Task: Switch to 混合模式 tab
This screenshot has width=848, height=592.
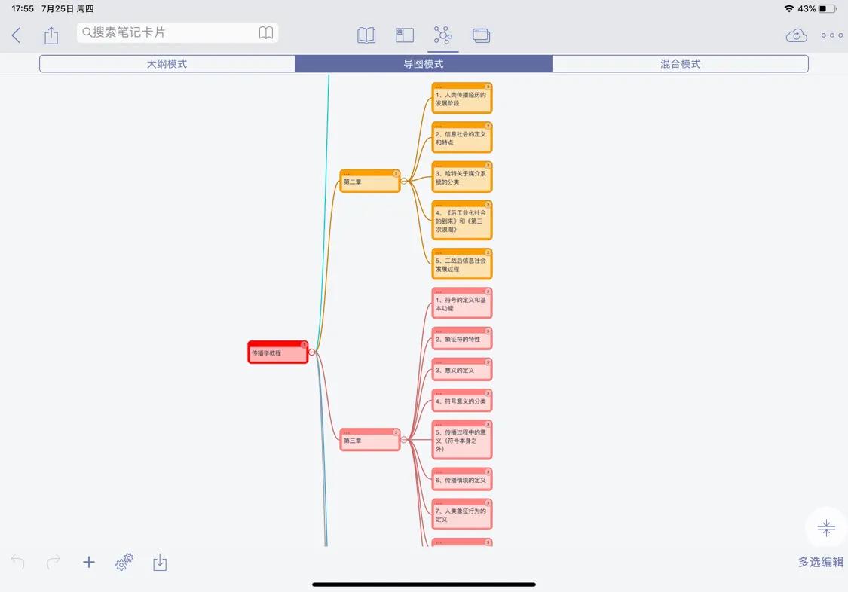Action: 680,63
